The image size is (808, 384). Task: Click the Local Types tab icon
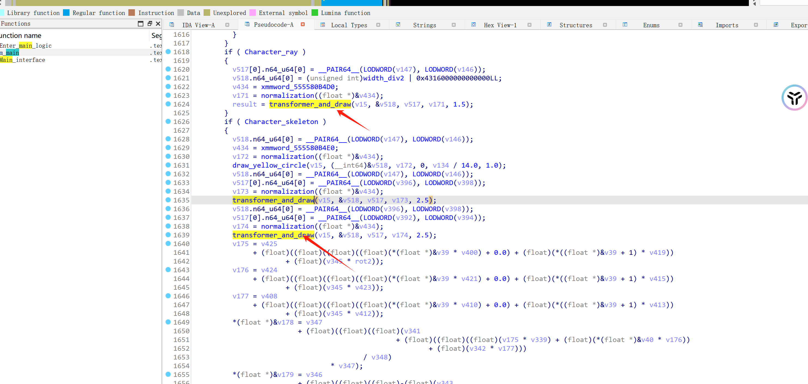tap(322, 25)
